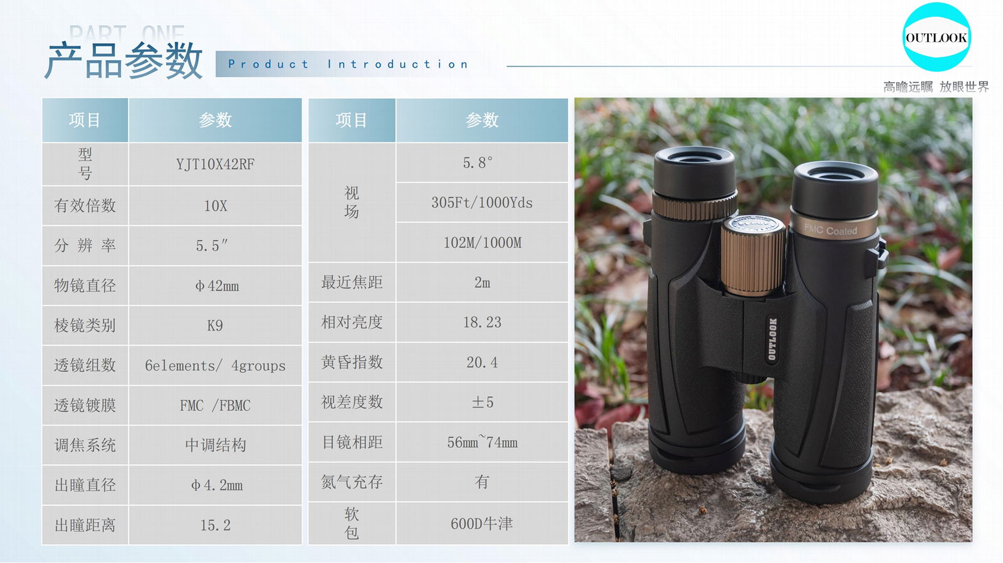Click the '软包' label cell
Viewport: 1003px width, 563px height.
tap(352, 523)
